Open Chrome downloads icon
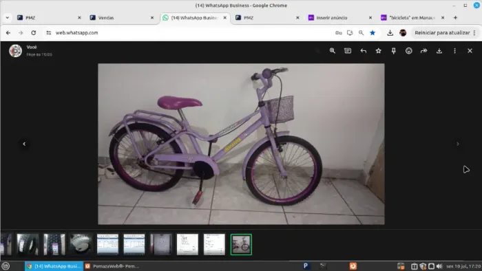The height and width of the screenshot is (271, 482). [x=390, y=33]
